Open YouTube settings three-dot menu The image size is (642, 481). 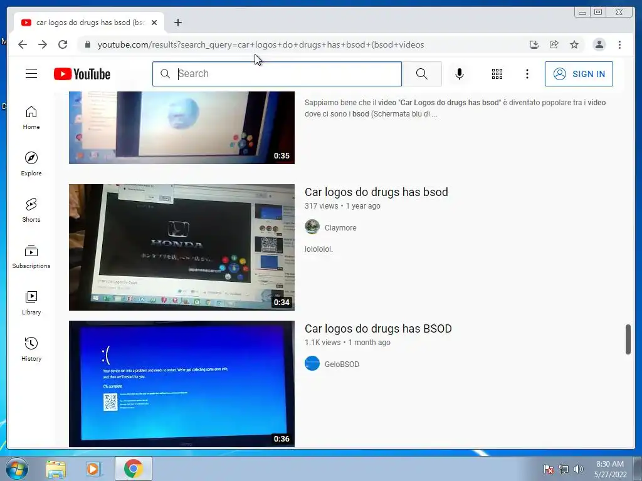tap(527, 74)
